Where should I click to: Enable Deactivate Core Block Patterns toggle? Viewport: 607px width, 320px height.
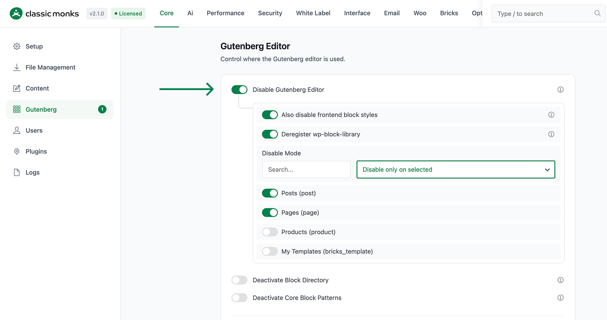click(x=239, y=297)
